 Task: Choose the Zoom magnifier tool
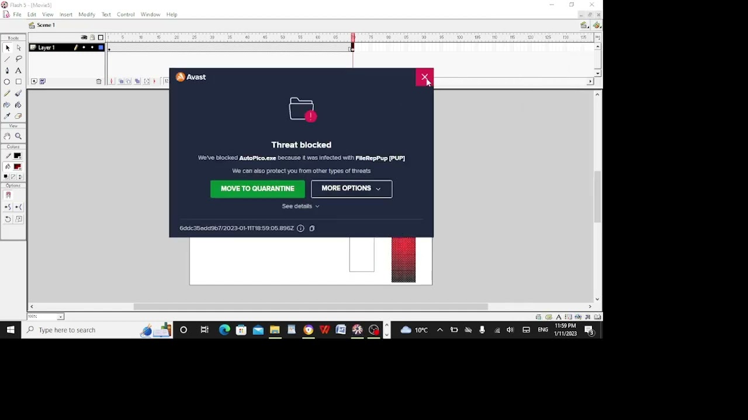pyautogui.click(x=19, y=136)
